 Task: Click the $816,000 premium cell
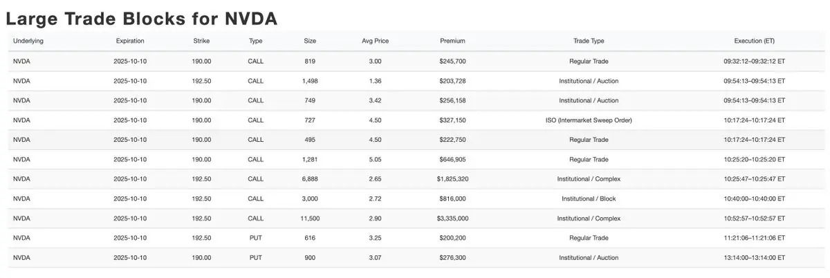pos(452,198)
